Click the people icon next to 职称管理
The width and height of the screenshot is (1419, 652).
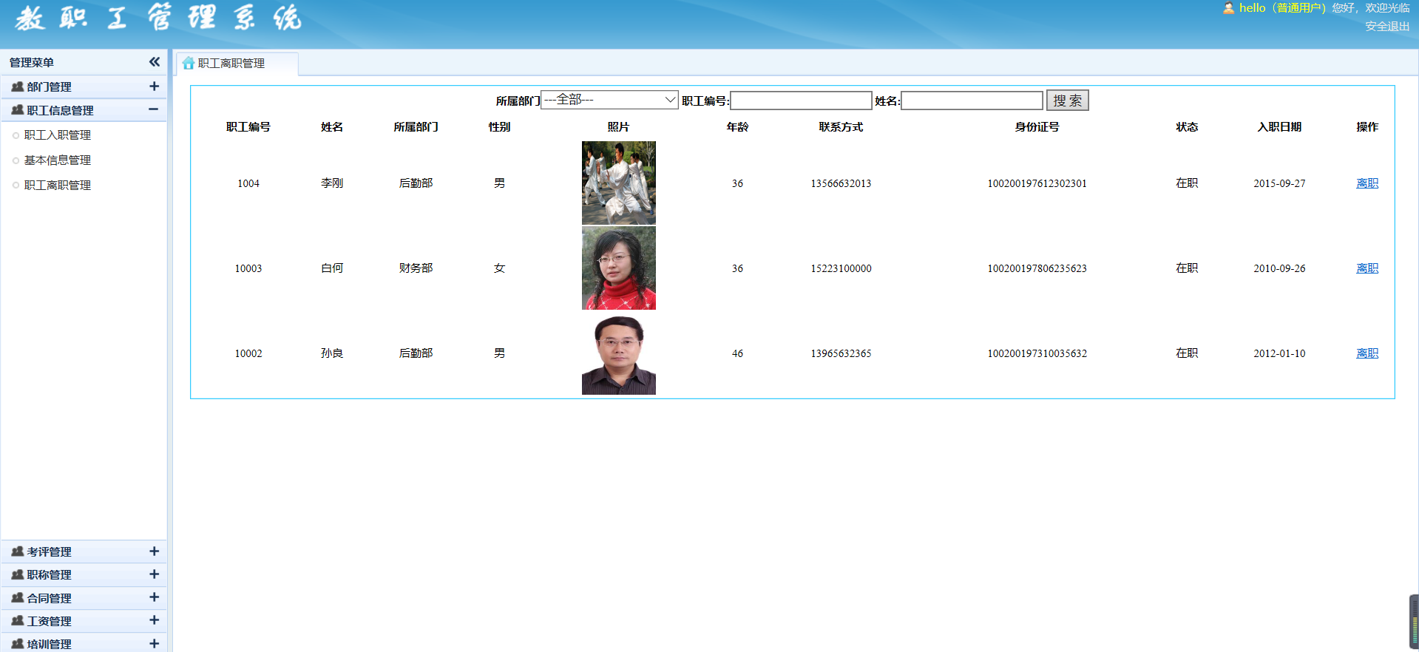(x=17, y=574)
